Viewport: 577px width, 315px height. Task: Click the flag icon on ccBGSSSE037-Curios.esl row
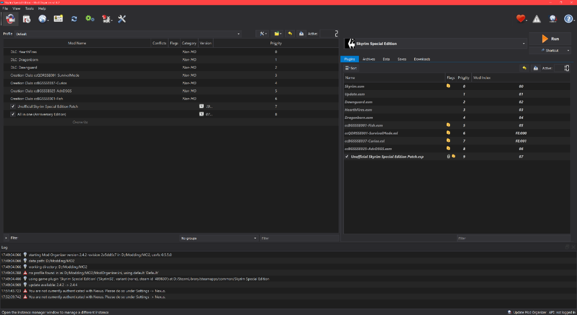pos(448,141)
